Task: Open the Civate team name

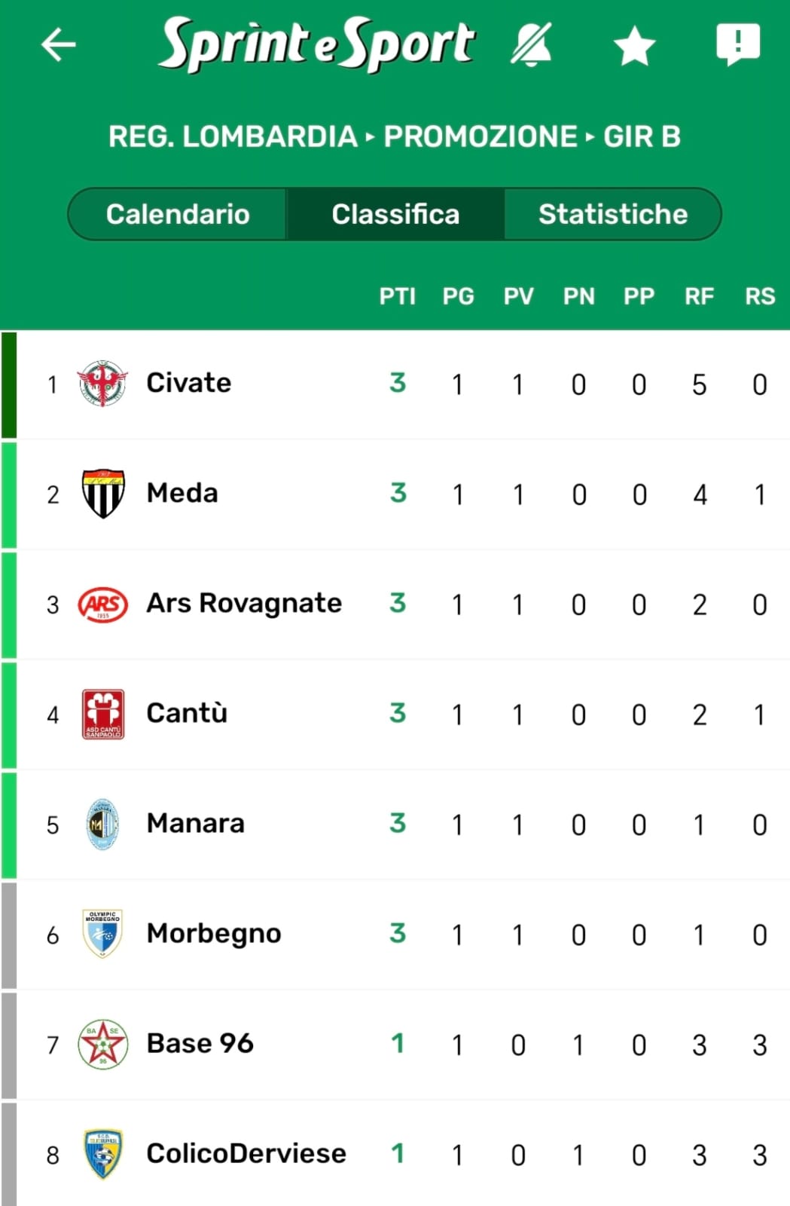Action: coord(189,383)
